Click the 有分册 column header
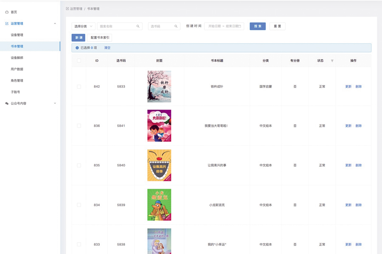The width and height of the screenshot is (382, 254). (x=295, y=61)
